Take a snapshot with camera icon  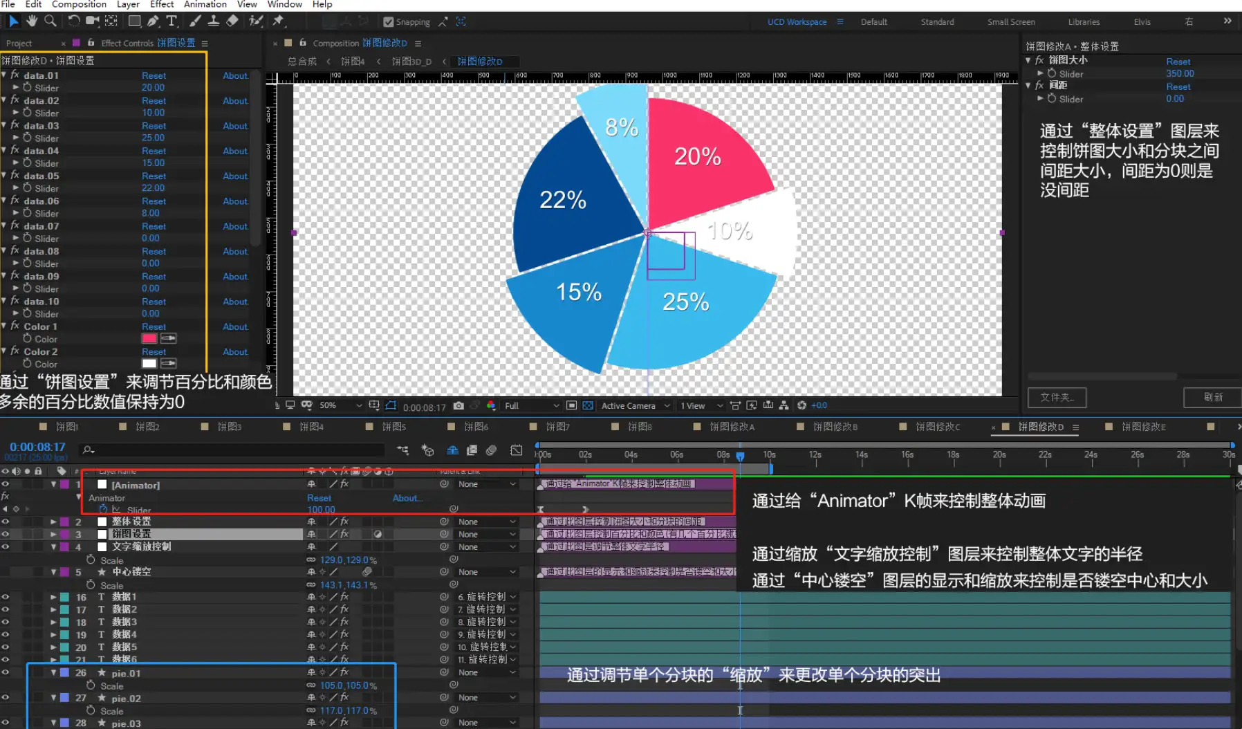[x=458, y=406]
